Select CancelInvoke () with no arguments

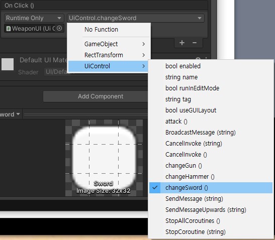point(211,155)
